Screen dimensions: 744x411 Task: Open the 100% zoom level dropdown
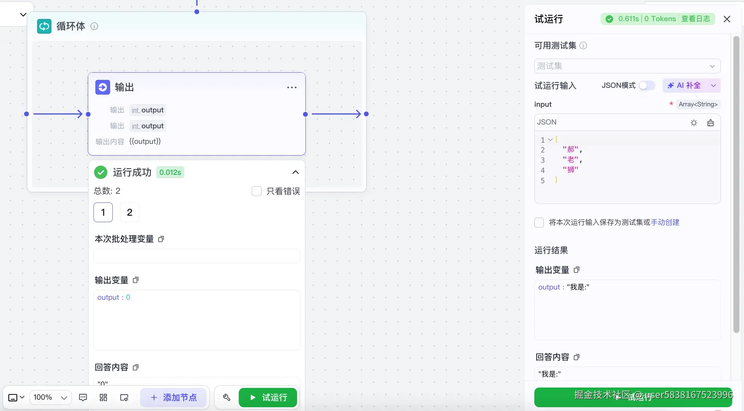click(50, 397)
